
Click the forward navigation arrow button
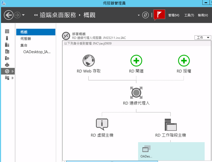18,15
